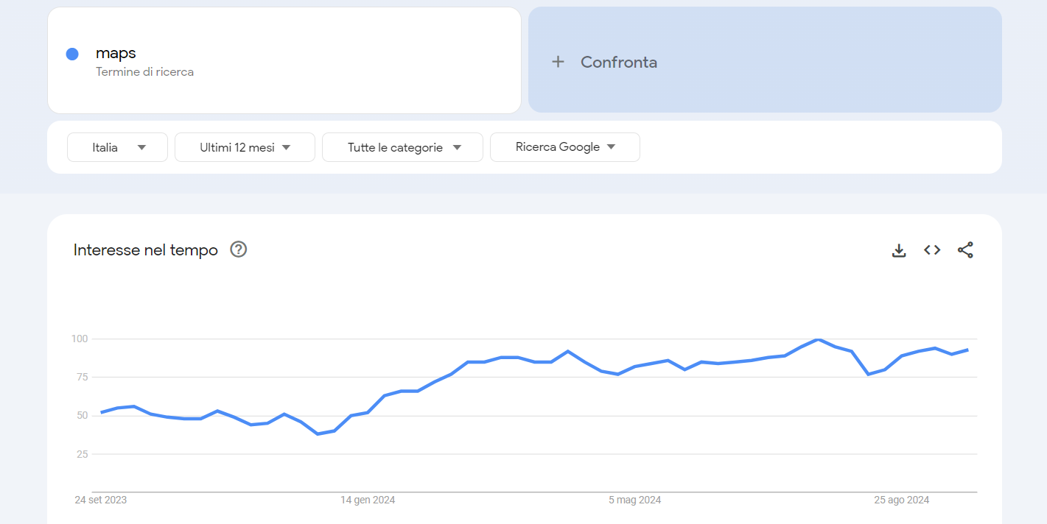Expand the Ricerca Google search type
Screen dimensions: 1047x524
pos(564,147)
